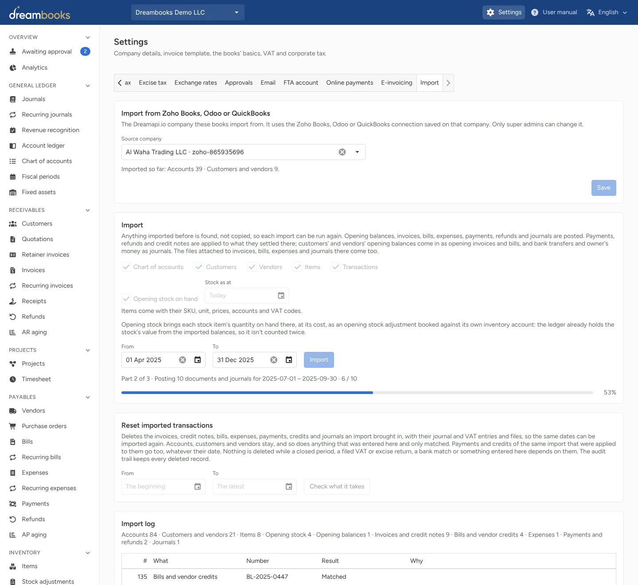638x585 pixels.
Task: Open calendar for reset From date
Action: pos(198,487)
